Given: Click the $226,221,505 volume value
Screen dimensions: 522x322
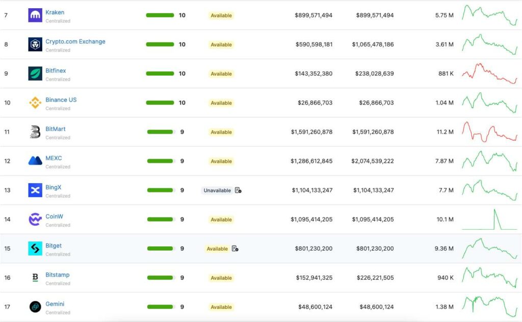Looking at the screenshot, I should 375,278.
